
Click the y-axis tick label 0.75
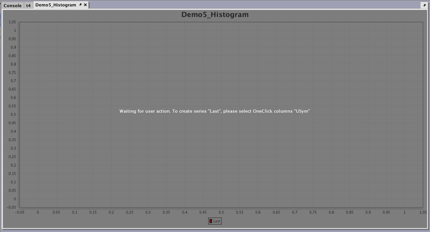tap(12, 73)
